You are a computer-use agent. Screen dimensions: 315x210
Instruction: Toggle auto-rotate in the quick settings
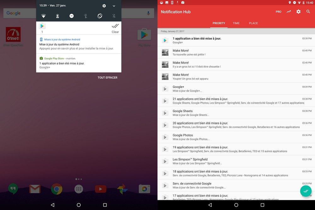click(x=100, y=16)
